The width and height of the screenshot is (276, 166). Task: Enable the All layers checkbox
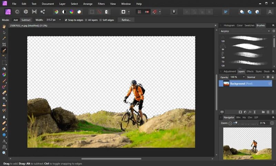point(86,20)
